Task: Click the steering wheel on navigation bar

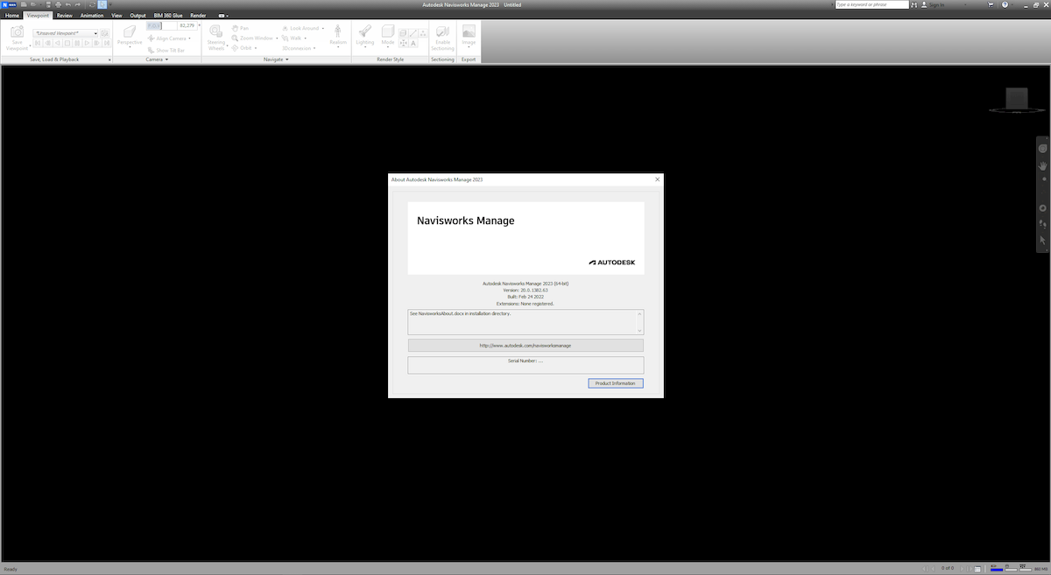Action: tap(1042, 149)
